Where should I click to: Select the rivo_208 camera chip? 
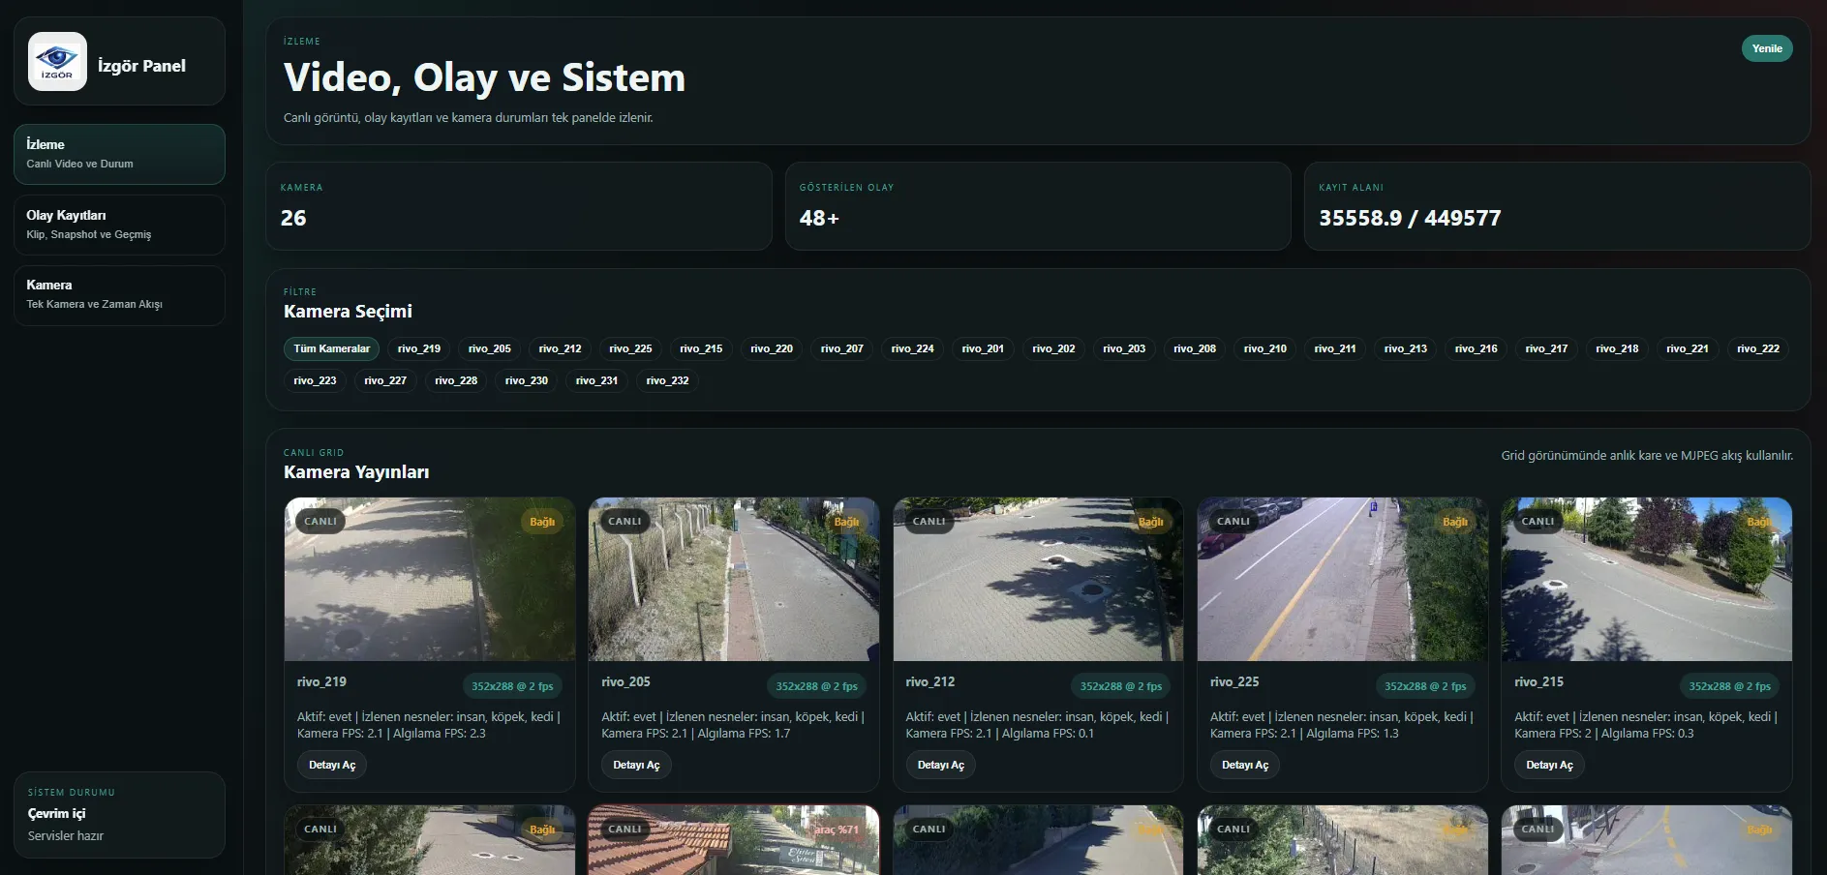tap(1195, 348)
